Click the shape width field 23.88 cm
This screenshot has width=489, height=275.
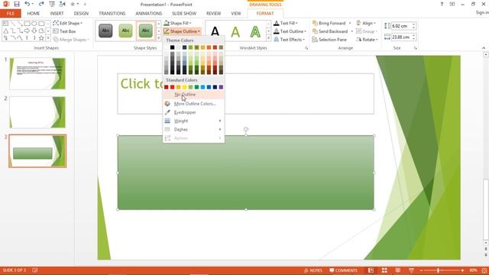coord(401,37)
